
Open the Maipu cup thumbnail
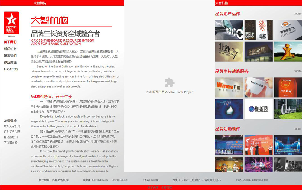(259, 88)
